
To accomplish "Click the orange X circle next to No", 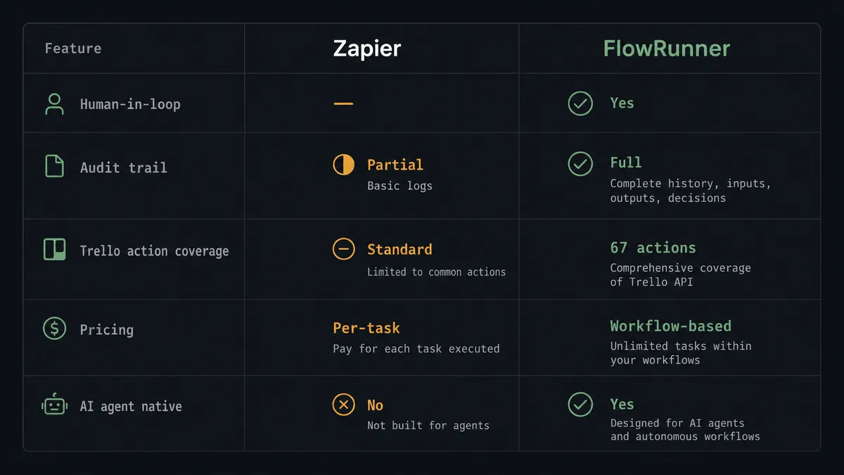I will pos(343,405).
